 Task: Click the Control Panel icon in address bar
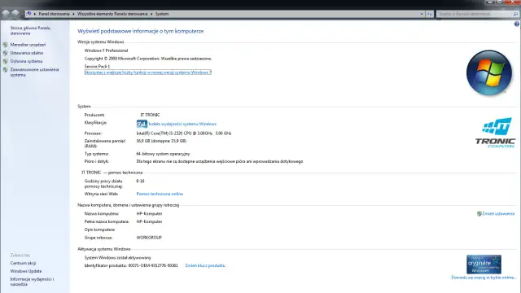[x=29, y=14]
